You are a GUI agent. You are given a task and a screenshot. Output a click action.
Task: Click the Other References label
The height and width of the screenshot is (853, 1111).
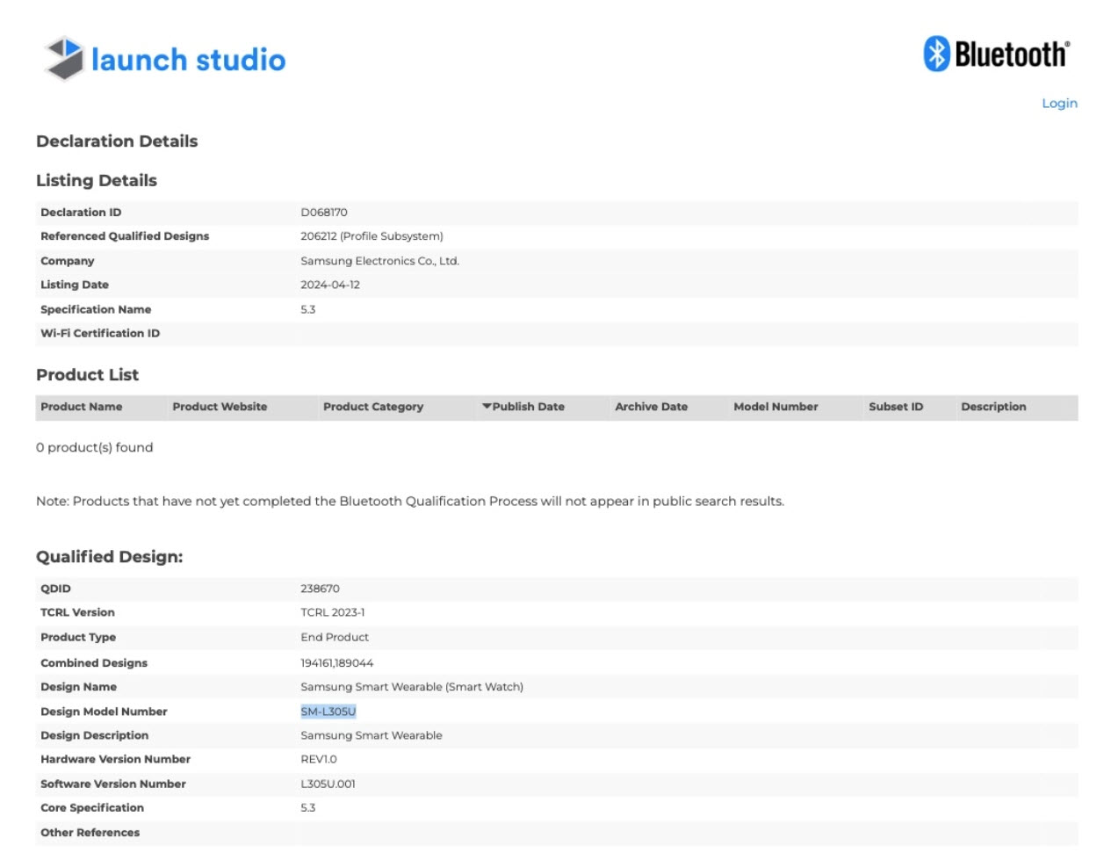(90, 832)
